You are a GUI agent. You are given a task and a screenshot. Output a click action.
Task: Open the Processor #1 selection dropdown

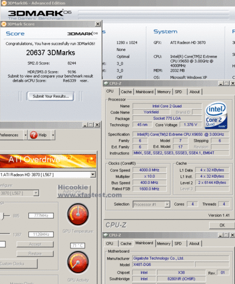[x=167, y=204]
